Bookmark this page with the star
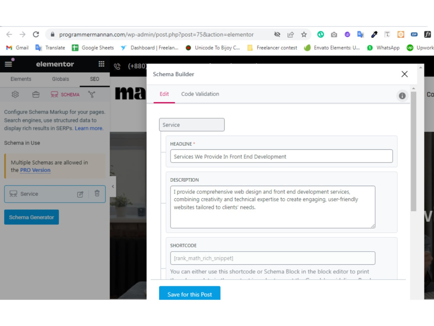Image resolution: width=434 pixels, height=326 pixels. click(304, 34)
